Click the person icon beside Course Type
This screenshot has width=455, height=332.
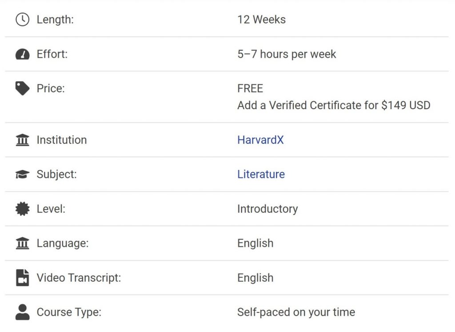[22, 312]
